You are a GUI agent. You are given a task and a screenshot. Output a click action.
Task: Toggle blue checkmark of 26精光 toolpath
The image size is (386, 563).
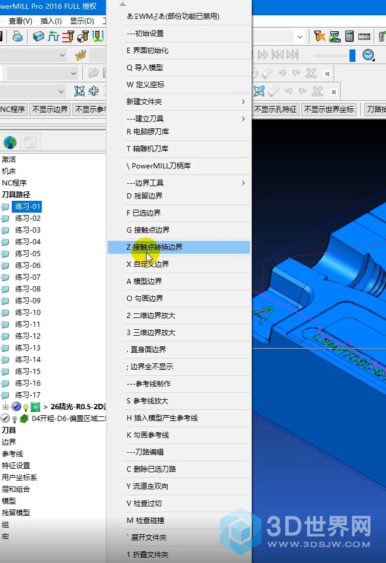click(x=16, y=406)
